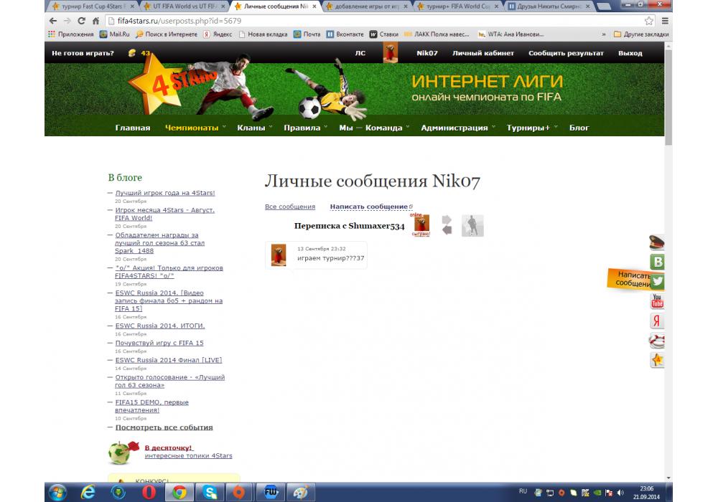
Task: Bookmark this page with the star icon
Action: point(648,21)
